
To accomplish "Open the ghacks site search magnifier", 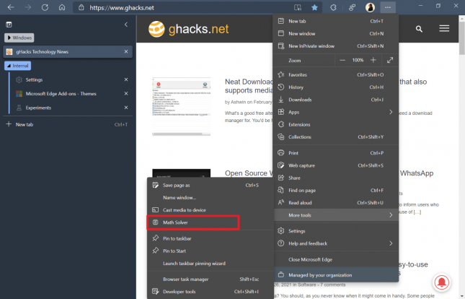I will click(419, 29).
